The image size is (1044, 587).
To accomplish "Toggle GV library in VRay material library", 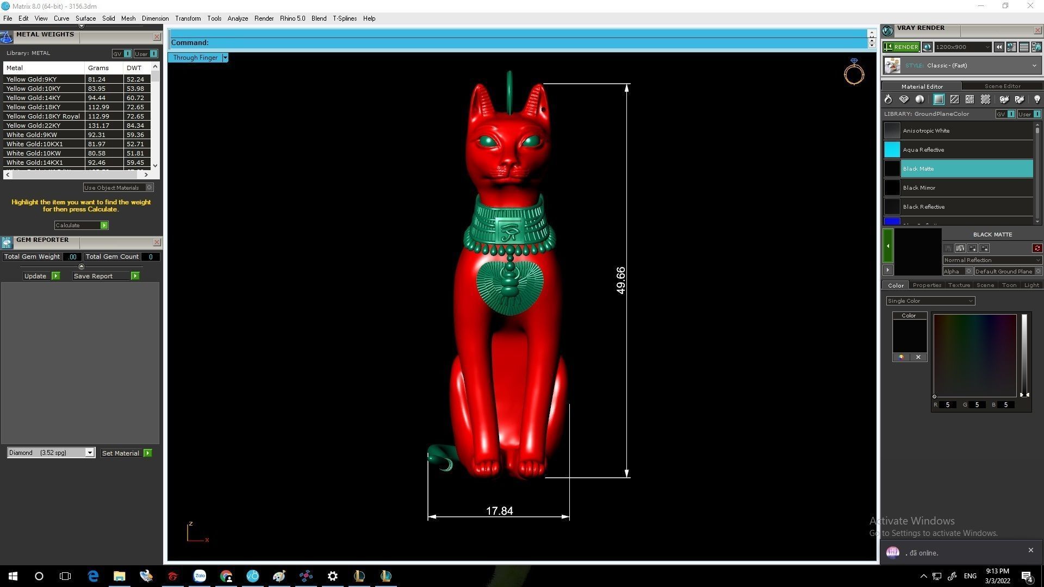I will [1005, 114].
